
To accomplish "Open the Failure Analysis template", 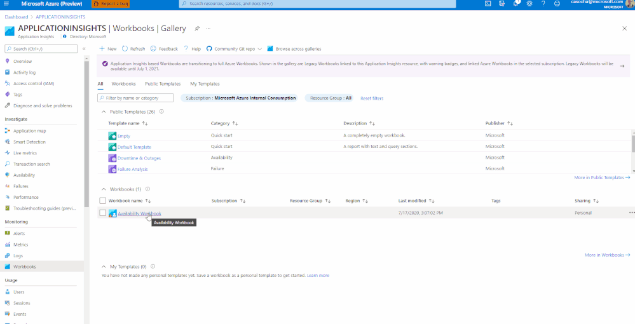I will pyautogui.click(x=132, y=169).
